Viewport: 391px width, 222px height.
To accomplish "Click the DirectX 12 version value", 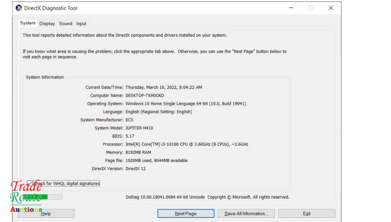I will click(135, 169).
